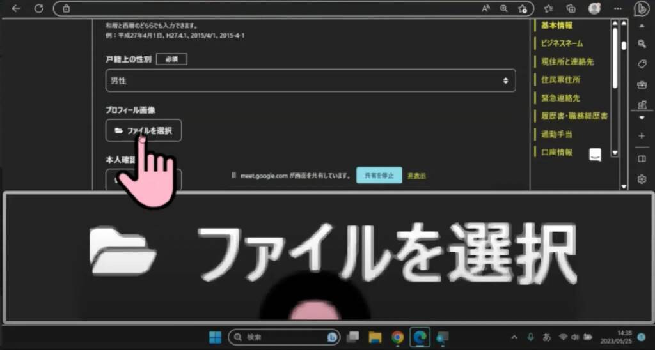The image size is (655, 350).
Task: Click the 共有を停止 button
Action: (379, 176)
